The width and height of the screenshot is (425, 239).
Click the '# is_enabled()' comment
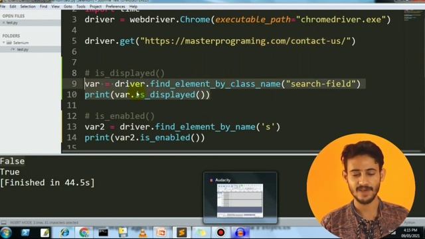[x=120, y=116]
